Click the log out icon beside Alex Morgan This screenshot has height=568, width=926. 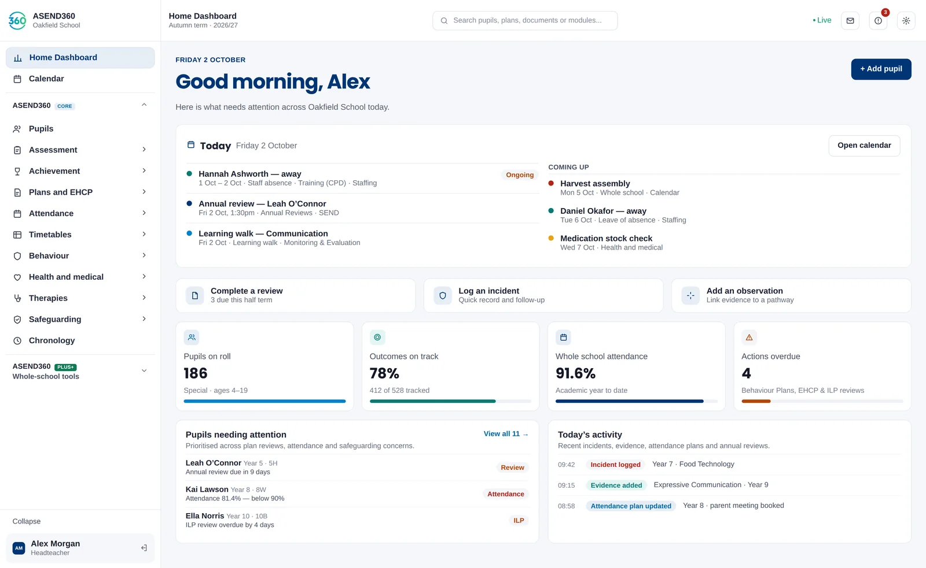pos(144,548)
